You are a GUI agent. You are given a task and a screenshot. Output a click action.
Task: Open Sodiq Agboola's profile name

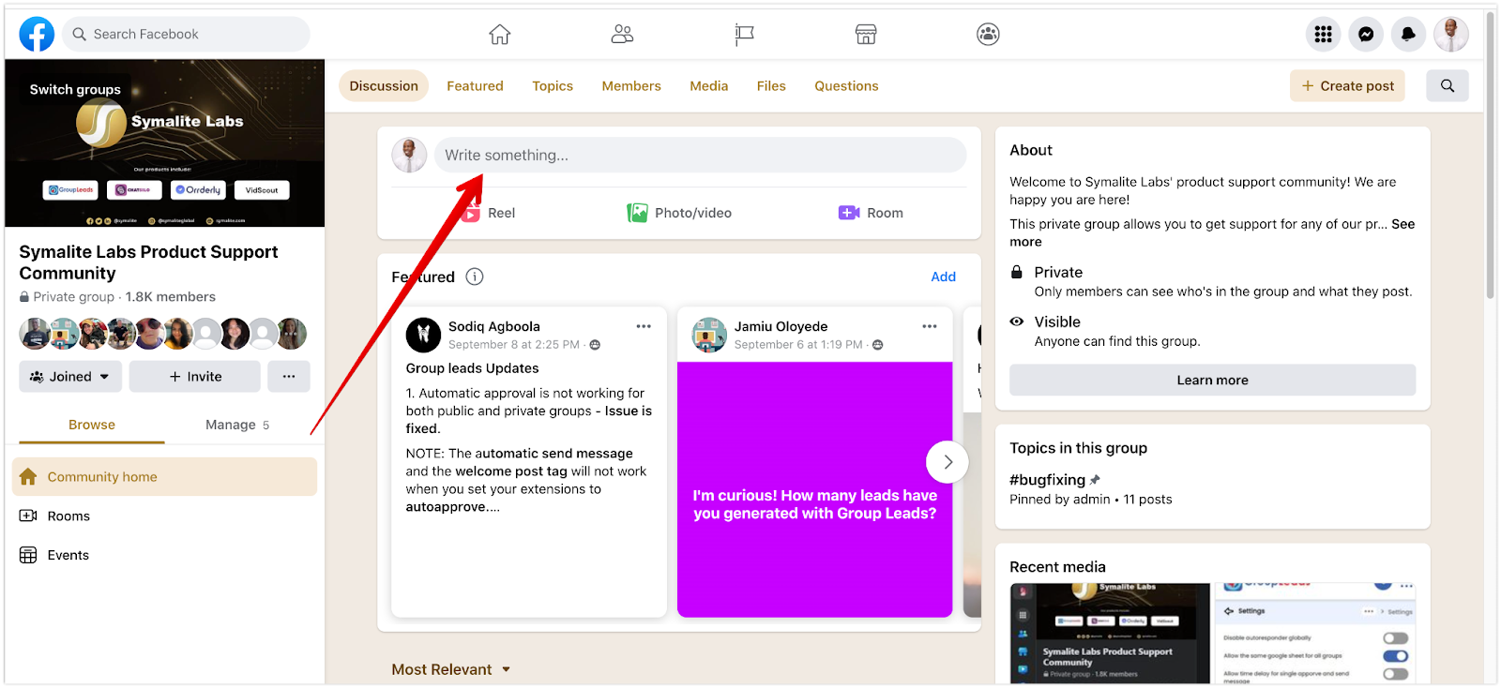494,326
